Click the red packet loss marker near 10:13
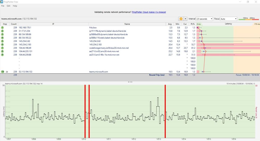 pos(165,111)
